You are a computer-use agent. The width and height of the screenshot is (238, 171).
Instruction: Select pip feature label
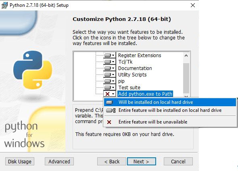(121, 81)
